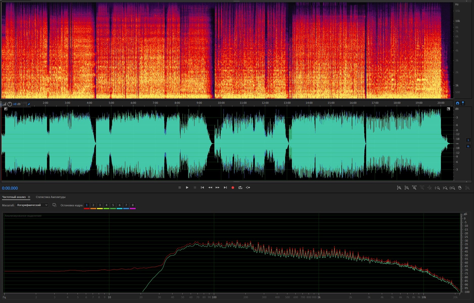Click the Skip Selection icon

248,188
